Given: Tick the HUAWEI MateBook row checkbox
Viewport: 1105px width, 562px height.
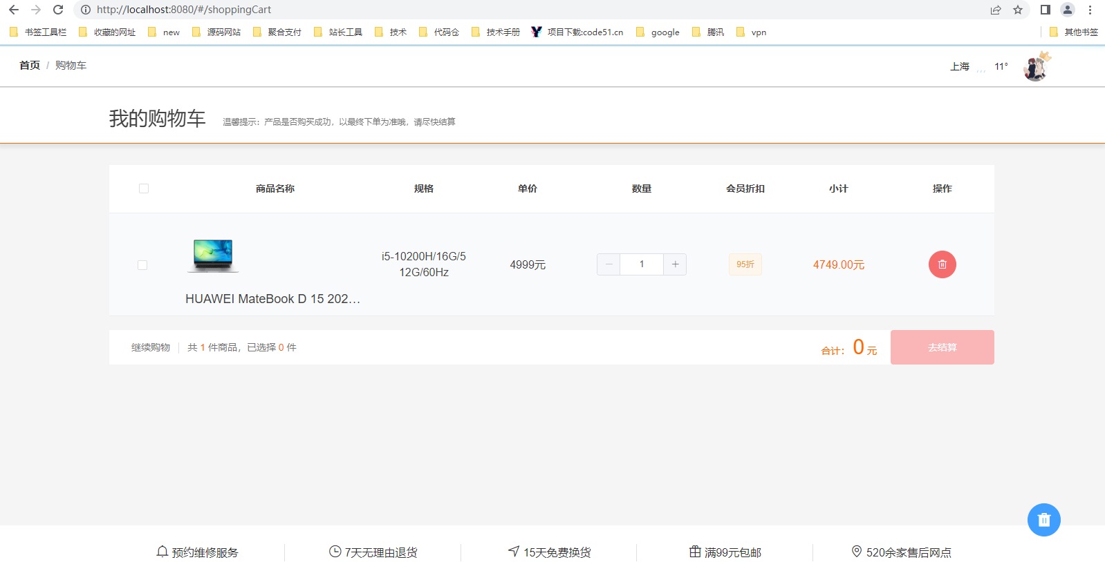Looking at the screenshot, I should click(142, 265).
